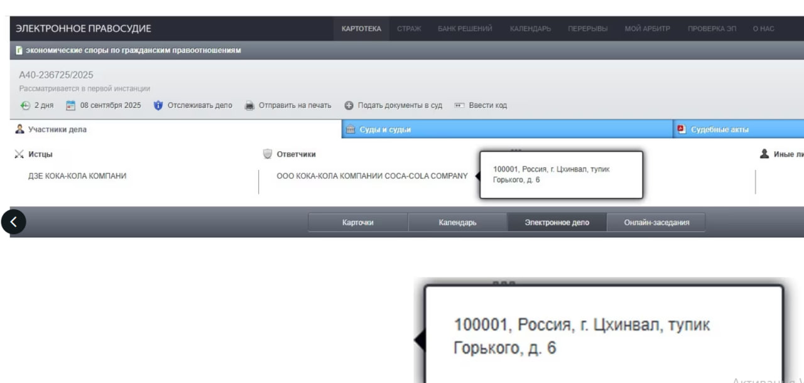Open the Онлайн-заседания view
This screenshot has height=383, width=804.
(656, 222)
